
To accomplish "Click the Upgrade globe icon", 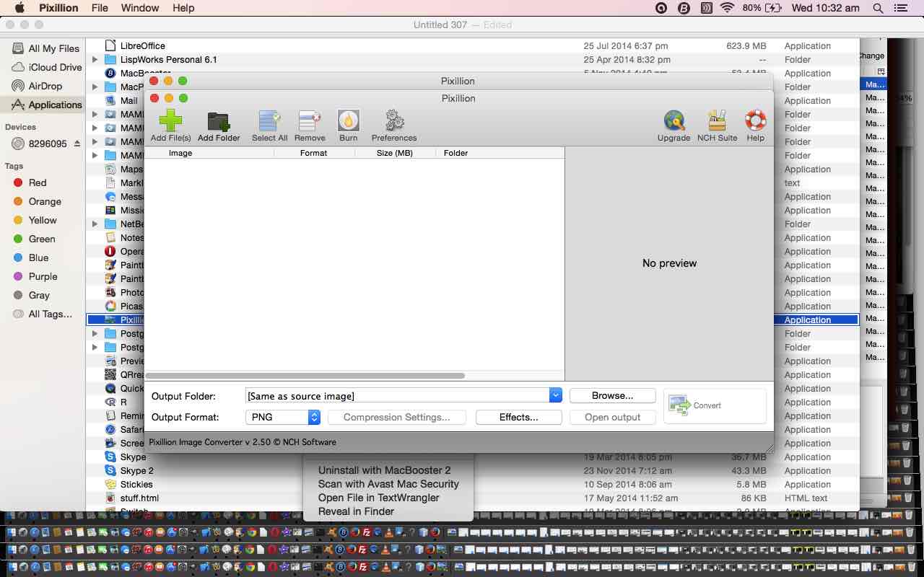I will [674, 121].
